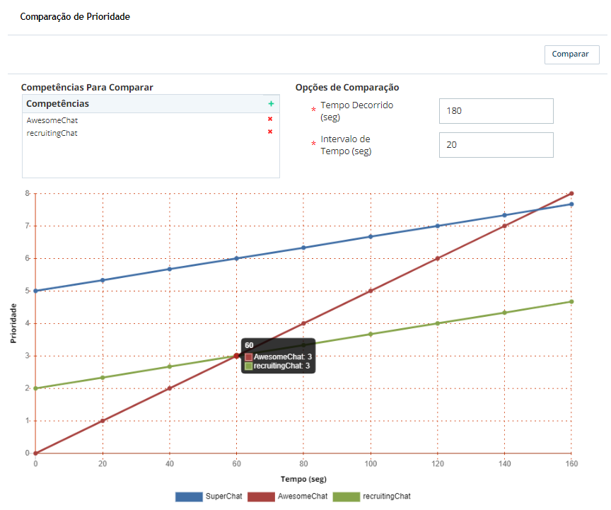Click the blue SuperChat point at 160 seconds
The width and height of the screenshot is (611, 510).
[x=571, y=204]
